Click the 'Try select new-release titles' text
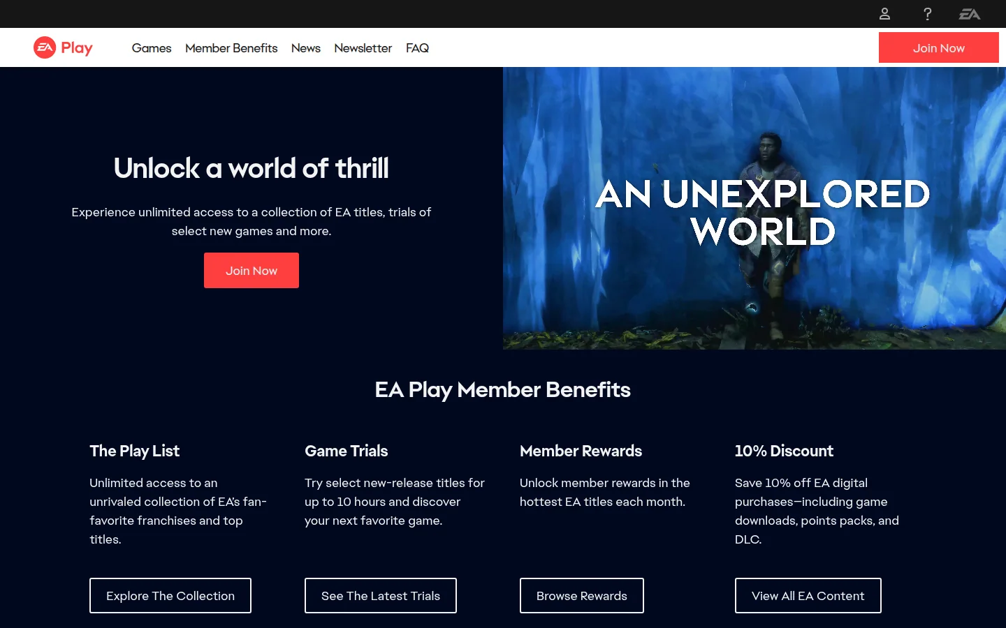Viewport: 1006px width, 628px height. [395, 502]
